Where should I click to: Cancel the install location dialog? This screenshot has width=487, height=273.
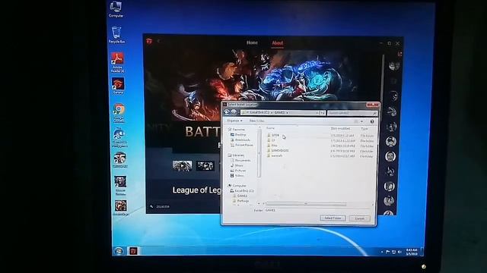(359, 218)
